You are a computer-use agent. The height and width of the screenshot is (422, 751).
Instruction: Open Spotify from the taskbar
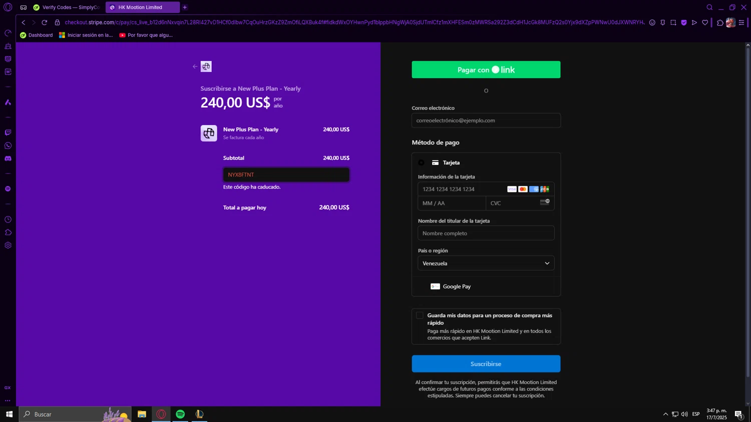click(180, 414)
